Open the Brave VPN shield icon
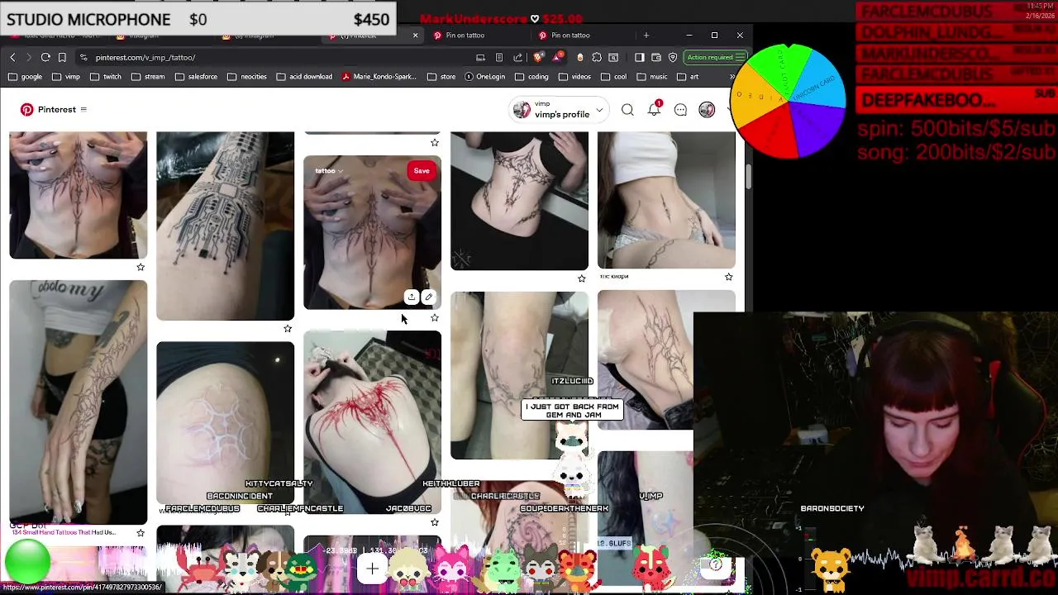Screen dimensions: 1058x595 pos(673,57)
